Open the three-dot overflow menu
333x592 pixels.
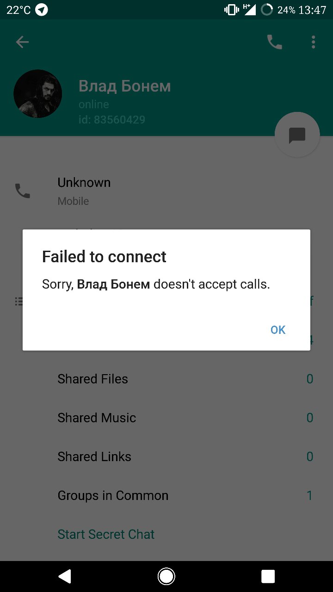[313, 43]
